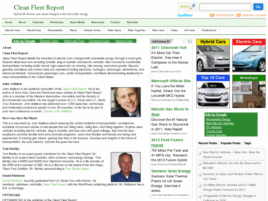
Task: Open Grab RSS feed link
Action: pyautogui.click(x=225, y=15)
